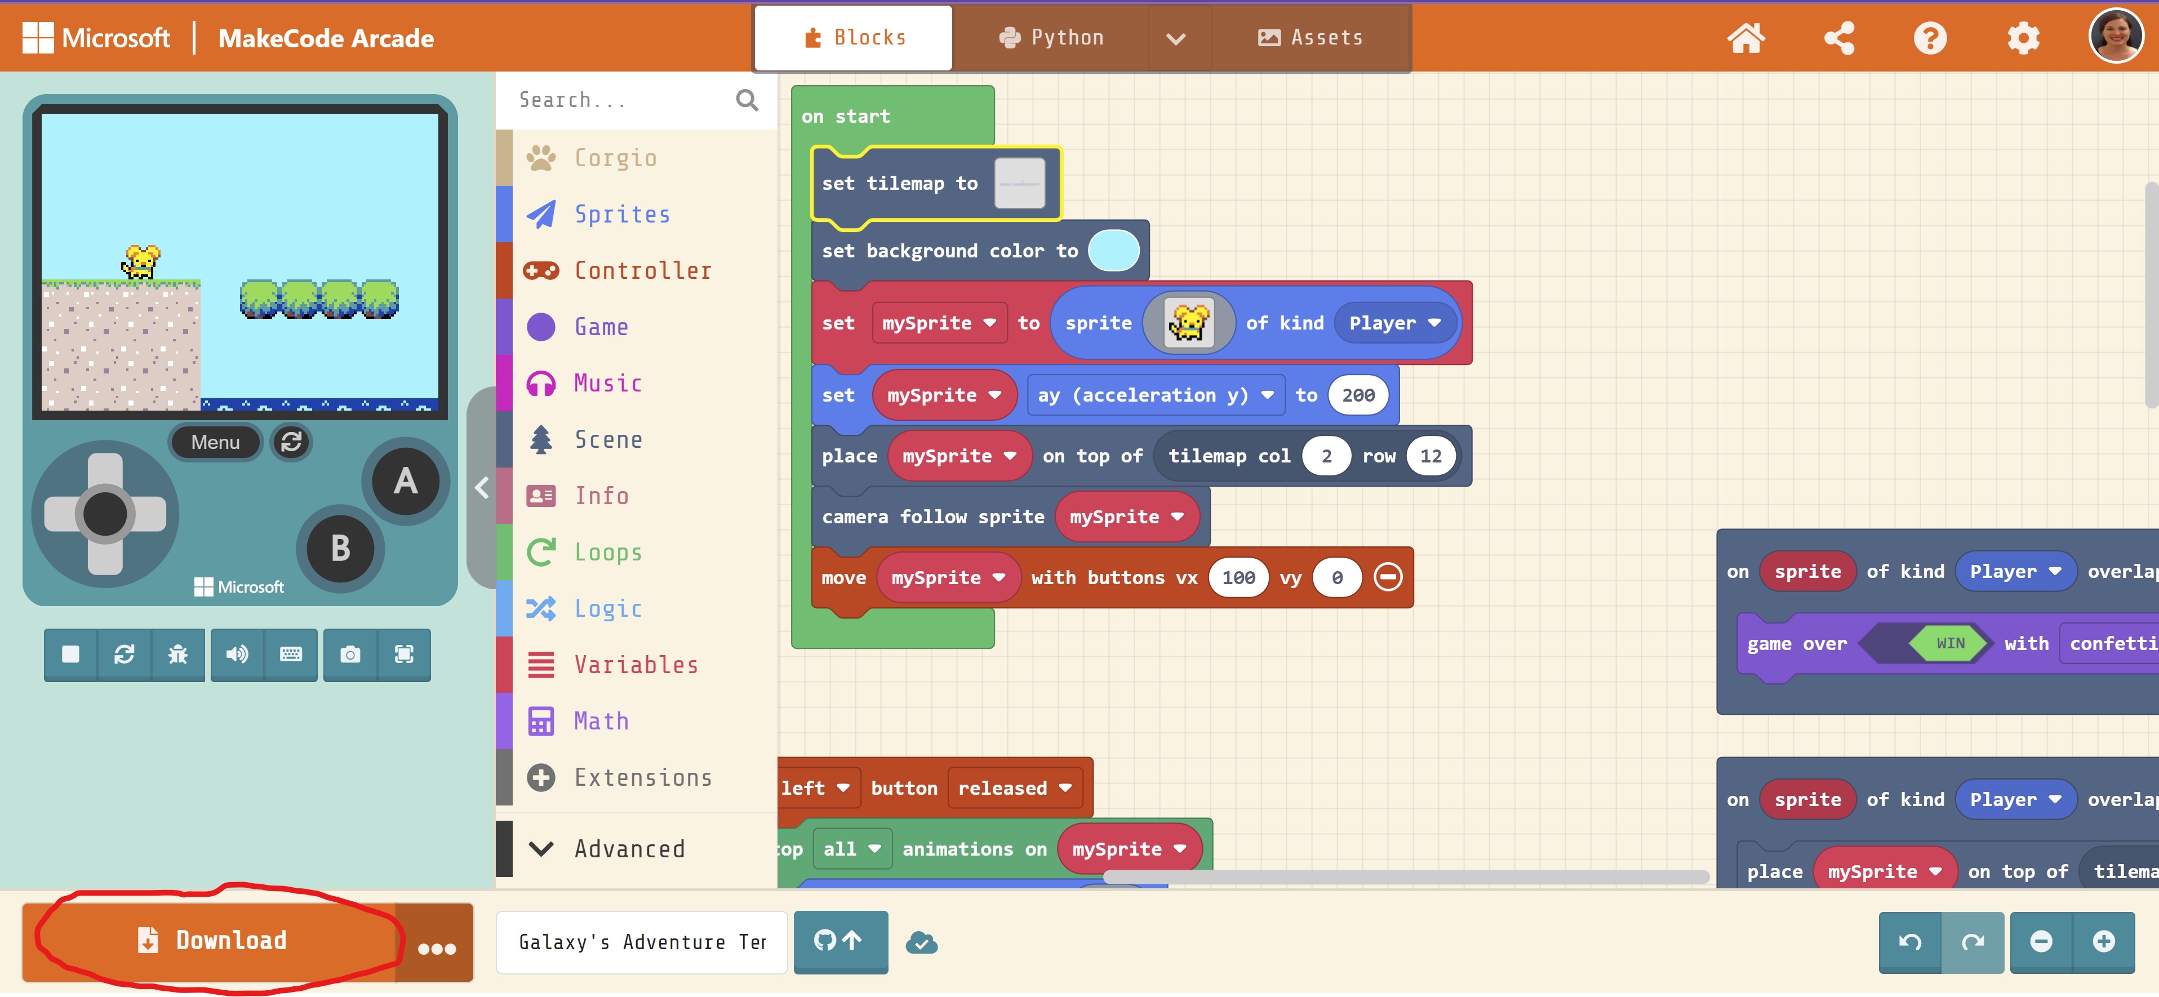Open language dropdown next to Python

click(1176, 38)
